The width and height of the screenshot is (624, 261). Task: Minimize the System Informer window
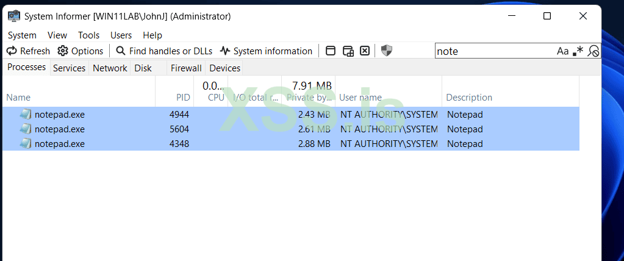coord(511,16)
